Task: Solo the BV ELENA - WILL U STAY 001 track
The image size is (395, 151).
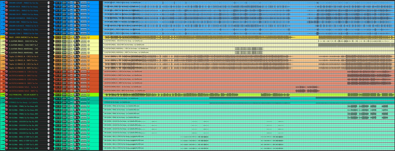Action: 60,137
